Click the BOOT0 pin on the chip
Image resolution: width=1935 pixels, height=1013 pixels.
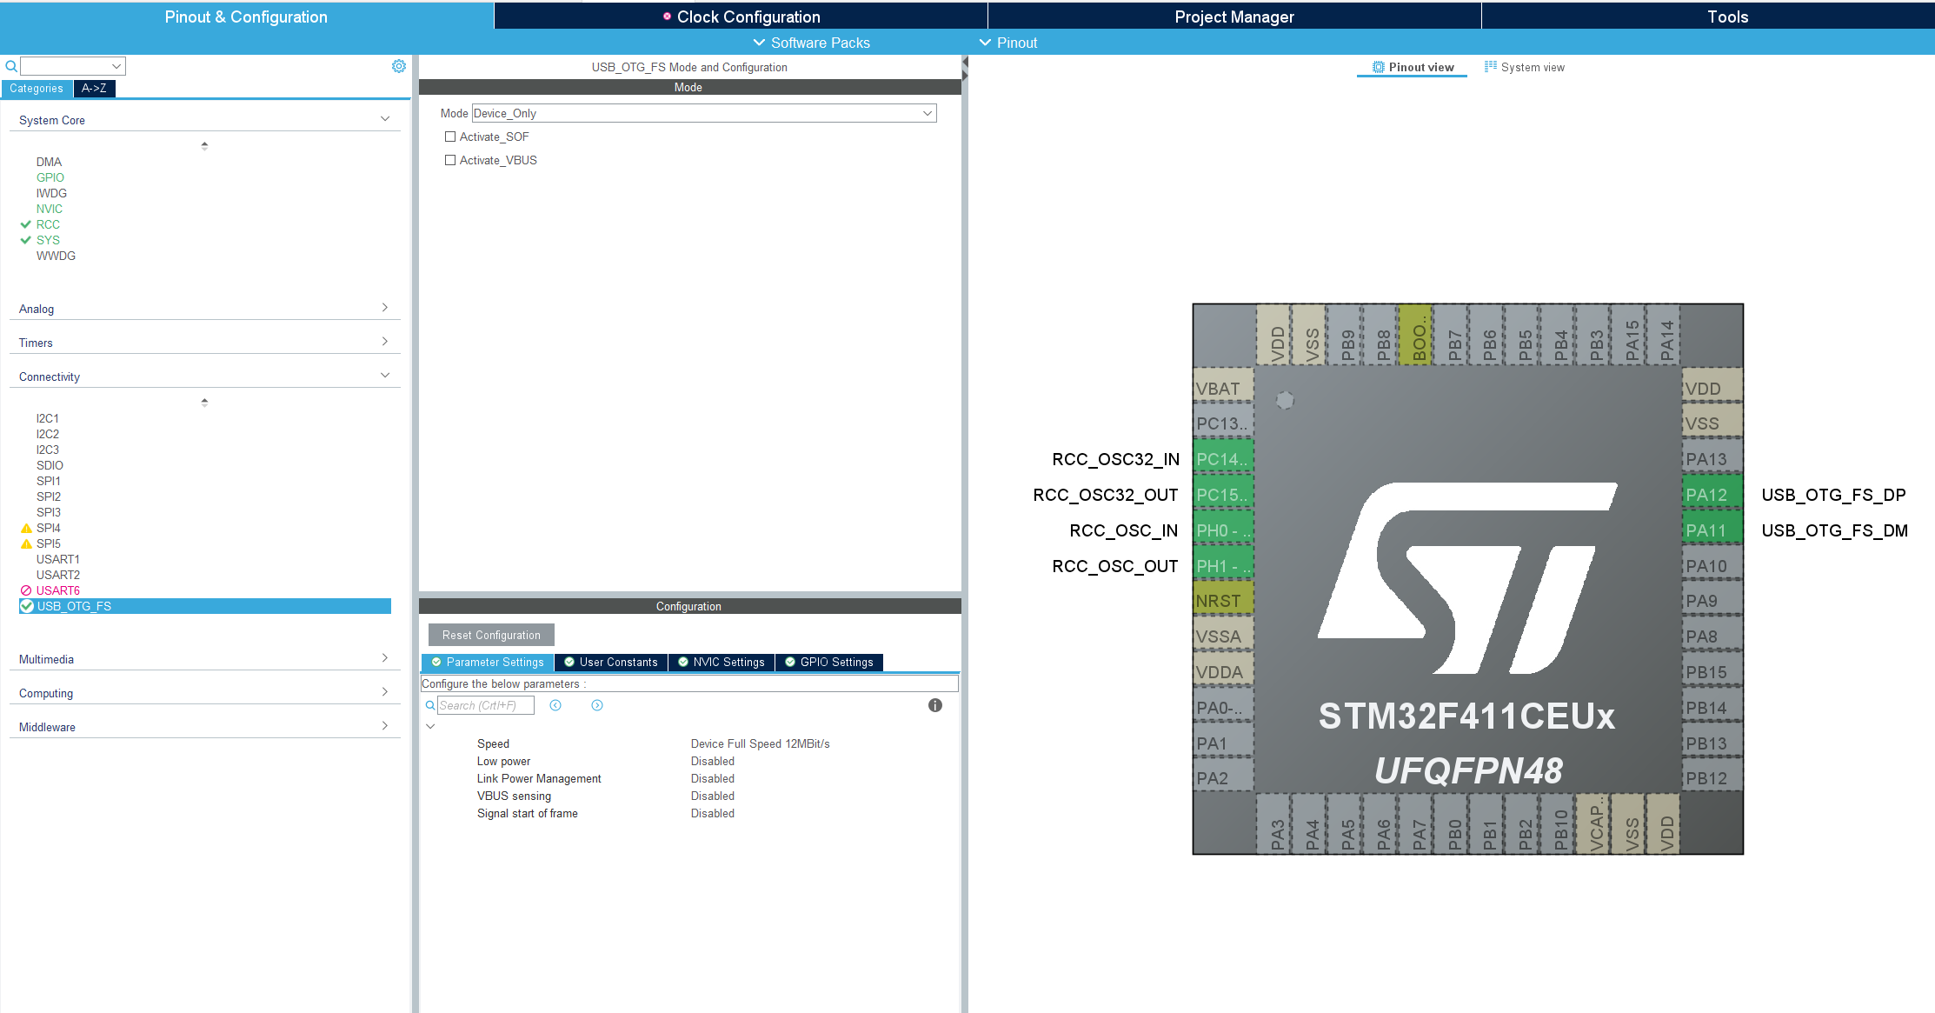pyautogui.click(x=1416, y=335)
